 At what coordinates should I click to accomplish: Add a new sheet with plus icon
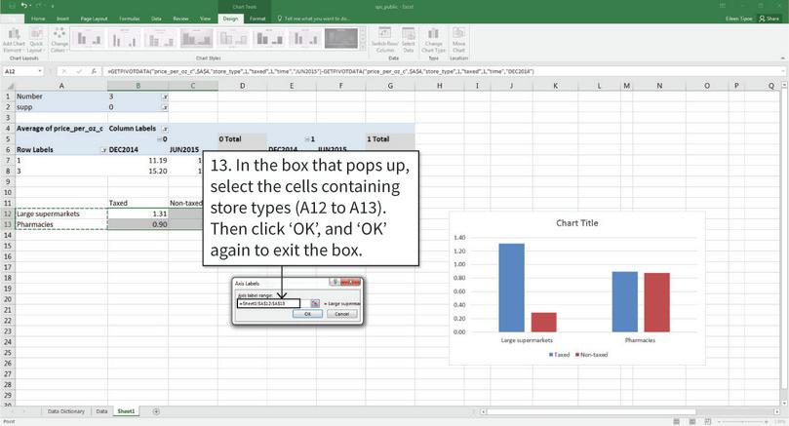156,411
